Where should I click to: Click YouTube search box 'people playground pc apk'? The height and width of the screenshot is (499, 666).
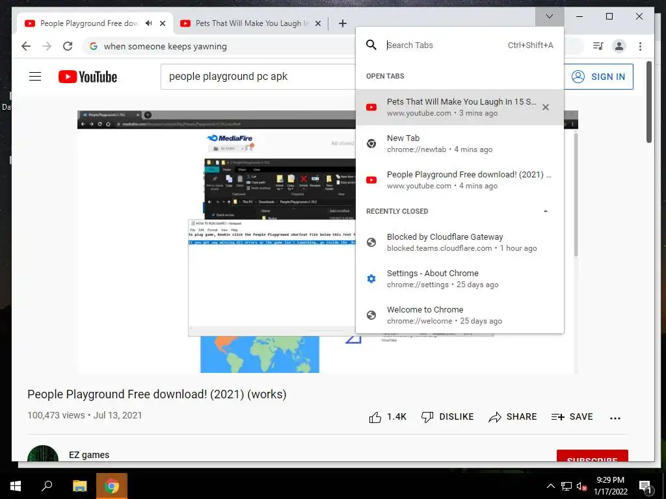click(258, 77)
